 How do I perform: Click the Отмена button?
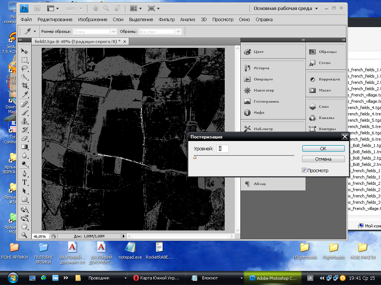tap(323, 159)
